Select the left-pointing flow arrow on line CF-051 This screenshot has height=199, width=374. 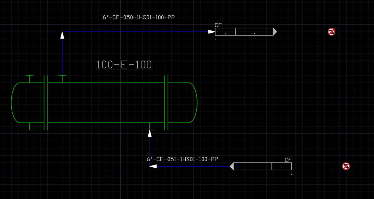(x=153, y=166)
